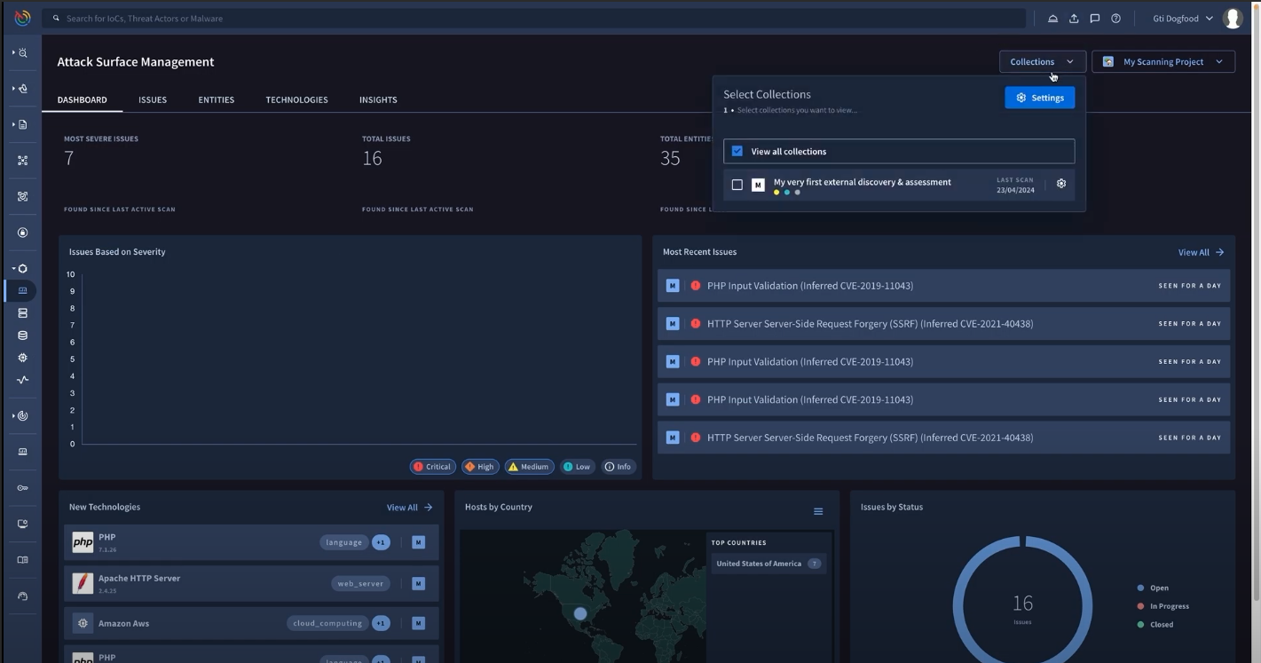Uncheck the View all collections checkbox

pos(737,151)
